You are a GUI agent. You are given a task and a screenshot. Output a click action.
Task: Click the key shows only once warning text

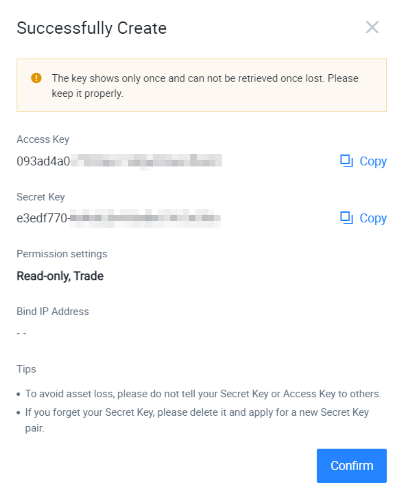click(205, 85)
